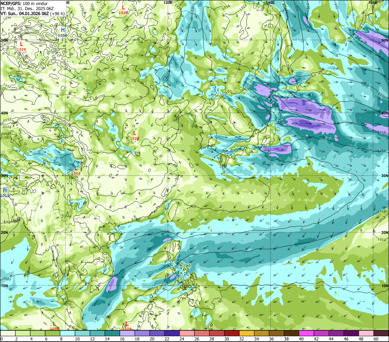Pick the 28–30 red legend swatch

click(x=217, y=333)
